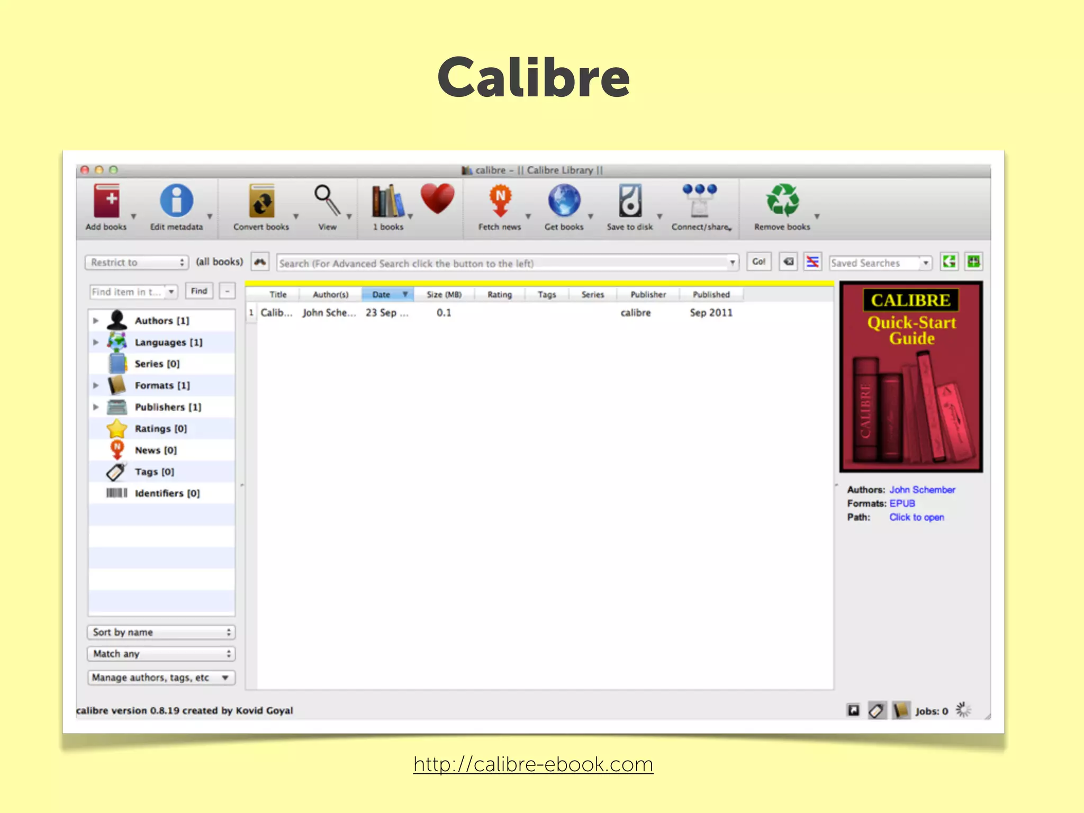
Task: Open Remove books dropdown arrow
Action: (x=817, y=216)
